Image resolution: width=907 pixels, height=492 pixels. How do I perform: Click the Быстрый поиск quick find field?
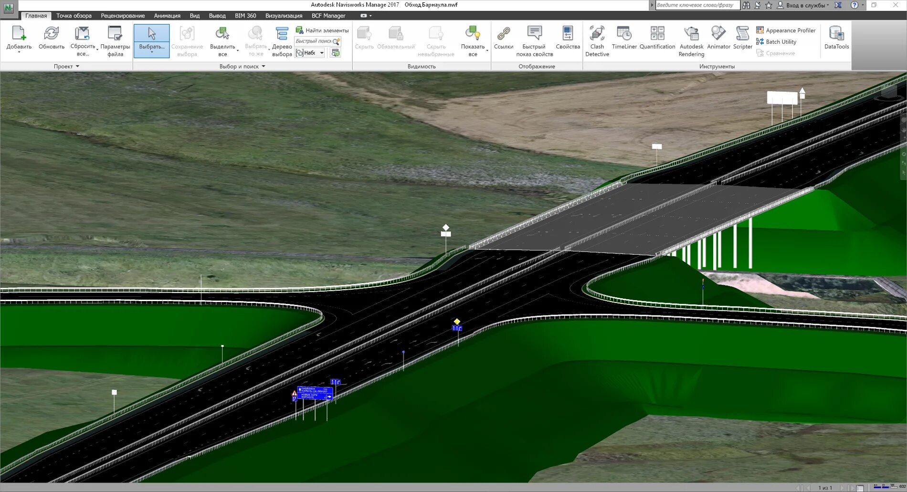coord(313,42)
